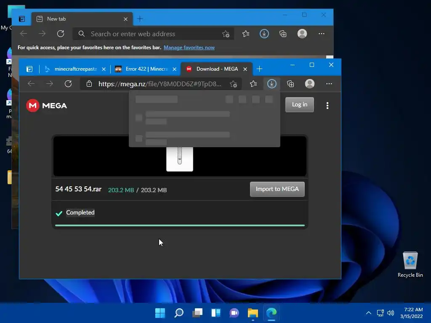Click the Log in button
Viewport: 431px width, 323px height.
(299, 105)
